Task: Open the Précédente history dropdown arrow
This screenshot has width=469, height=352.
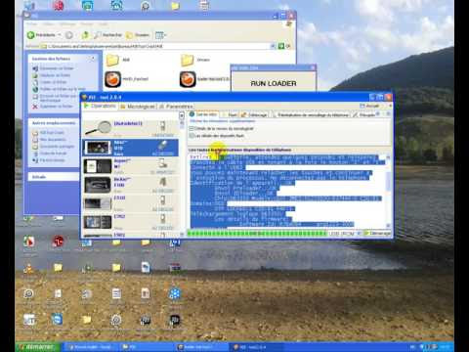Action: [60, 35]
